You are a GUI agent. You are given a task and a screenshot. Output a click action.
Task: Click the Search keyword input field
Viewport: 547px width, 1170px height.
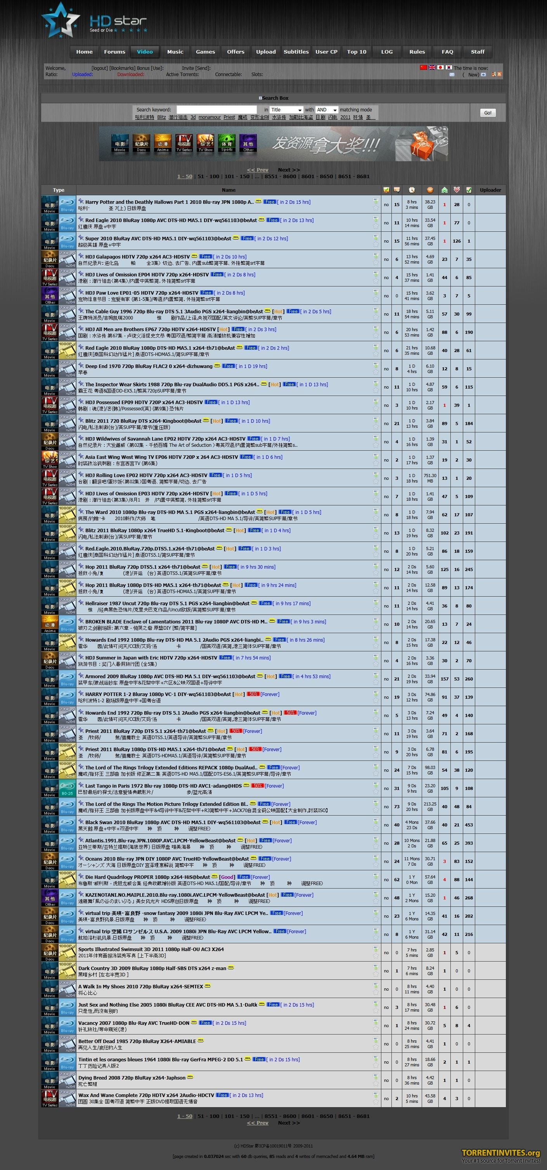216,110
